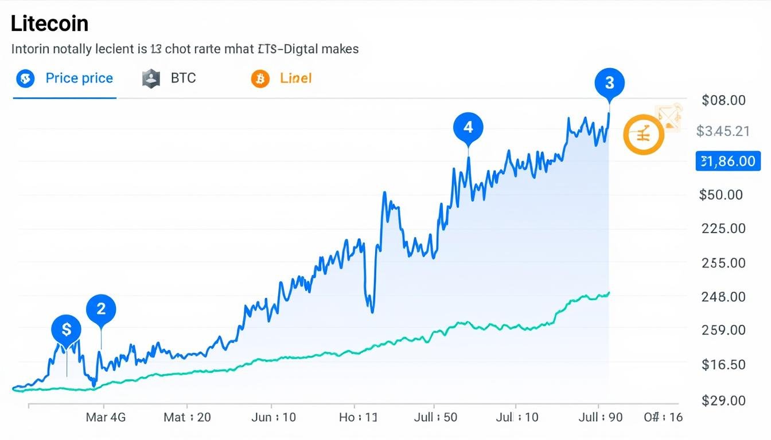The image size is (771, 440).
Task: Select the blue Price price currency icon
Action: point(25,78)
